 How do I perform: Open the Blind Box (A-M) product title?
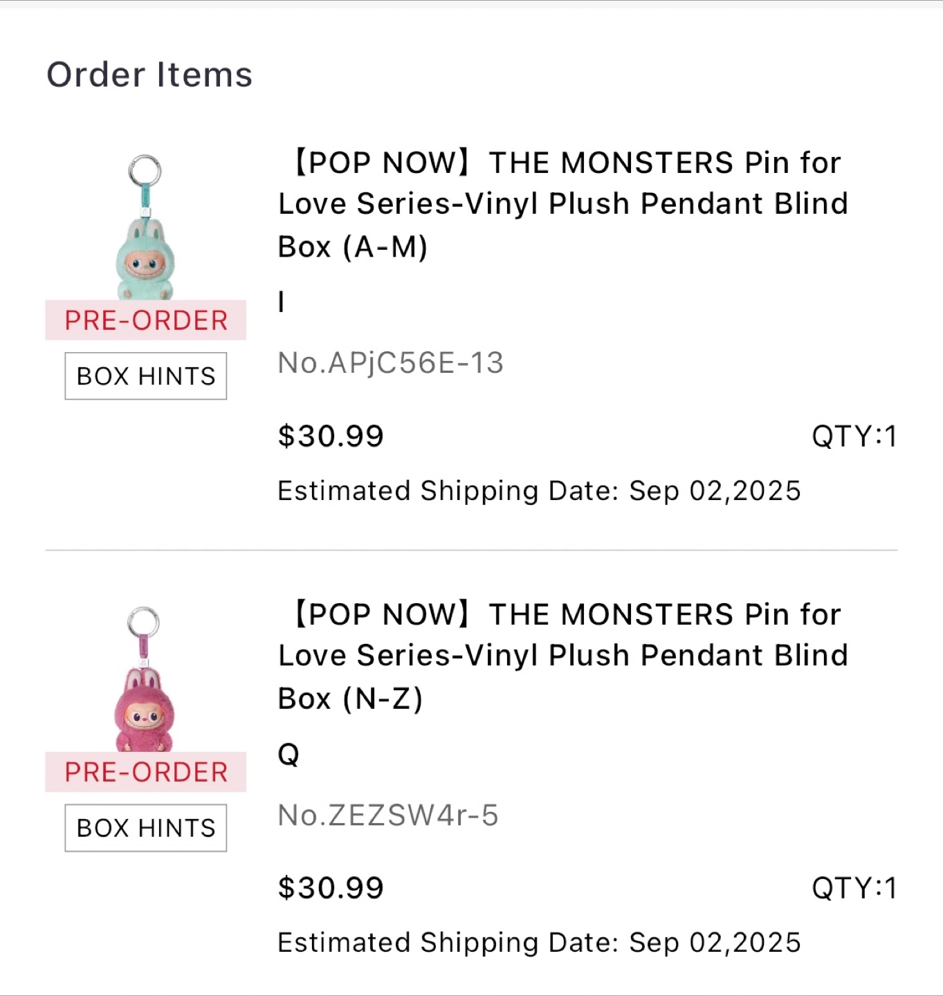(562, 204)
